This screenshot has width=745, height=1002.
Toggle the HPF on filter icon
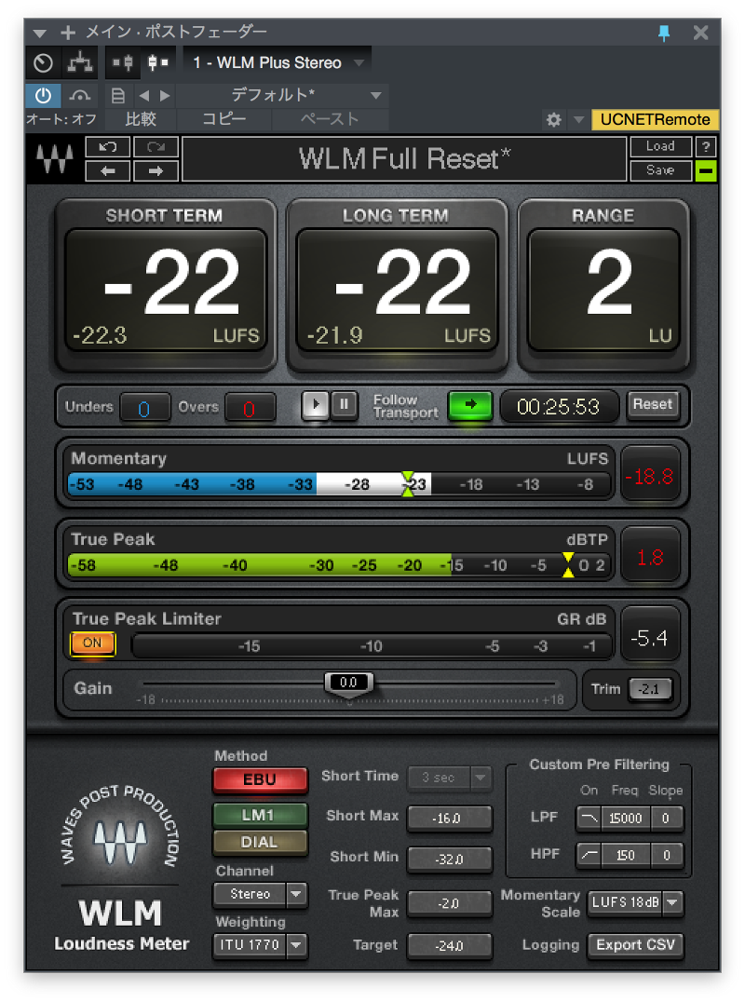589,855
